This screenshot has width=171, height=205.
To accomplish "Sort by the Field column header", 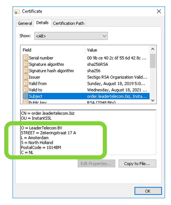I will point(53,50).
